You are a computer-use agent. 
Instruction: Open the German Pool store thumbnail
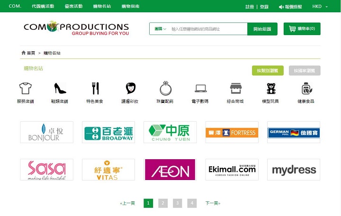click(294, 132)
